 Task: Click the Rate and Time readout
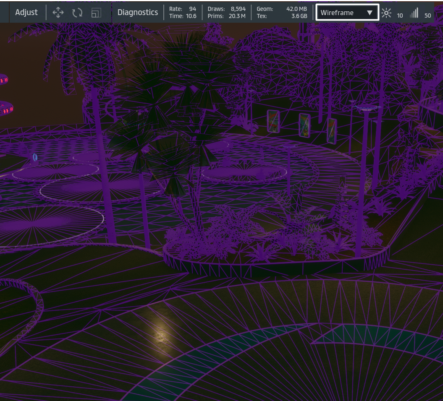(182, 13)
